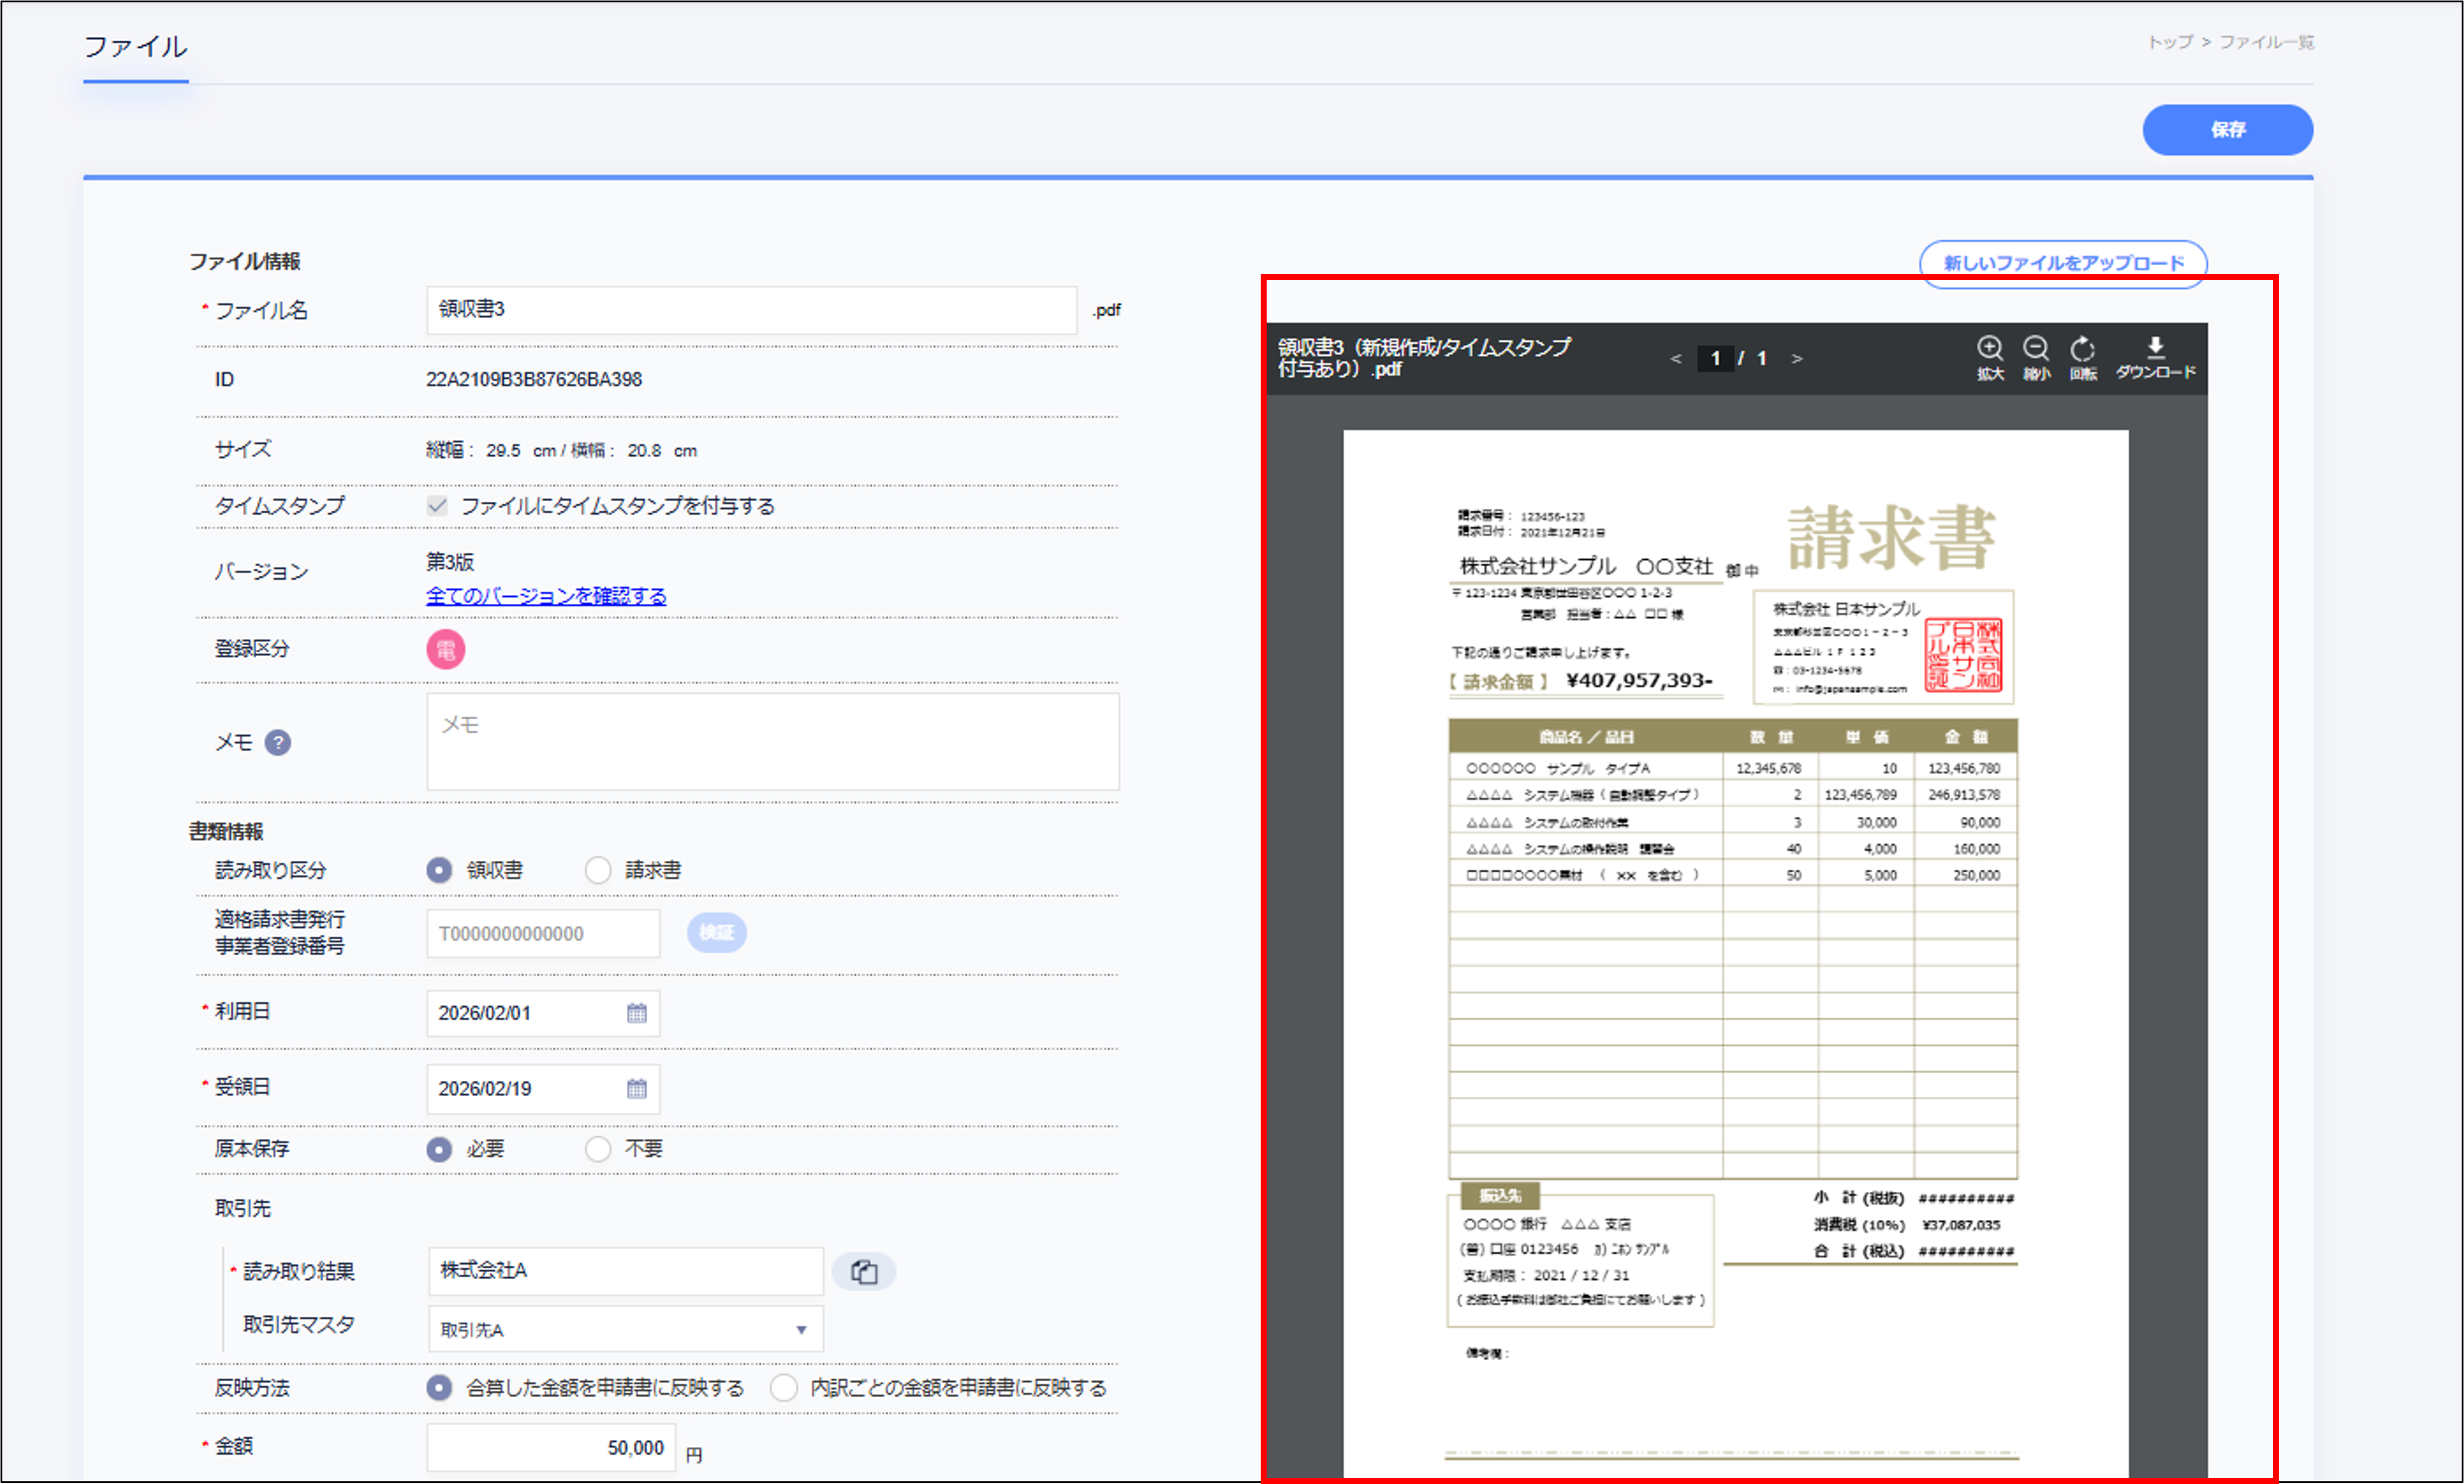Open the calendar for 利用日
This screenshot has height=1484, width=2464.
click(x=637, y=1013)
